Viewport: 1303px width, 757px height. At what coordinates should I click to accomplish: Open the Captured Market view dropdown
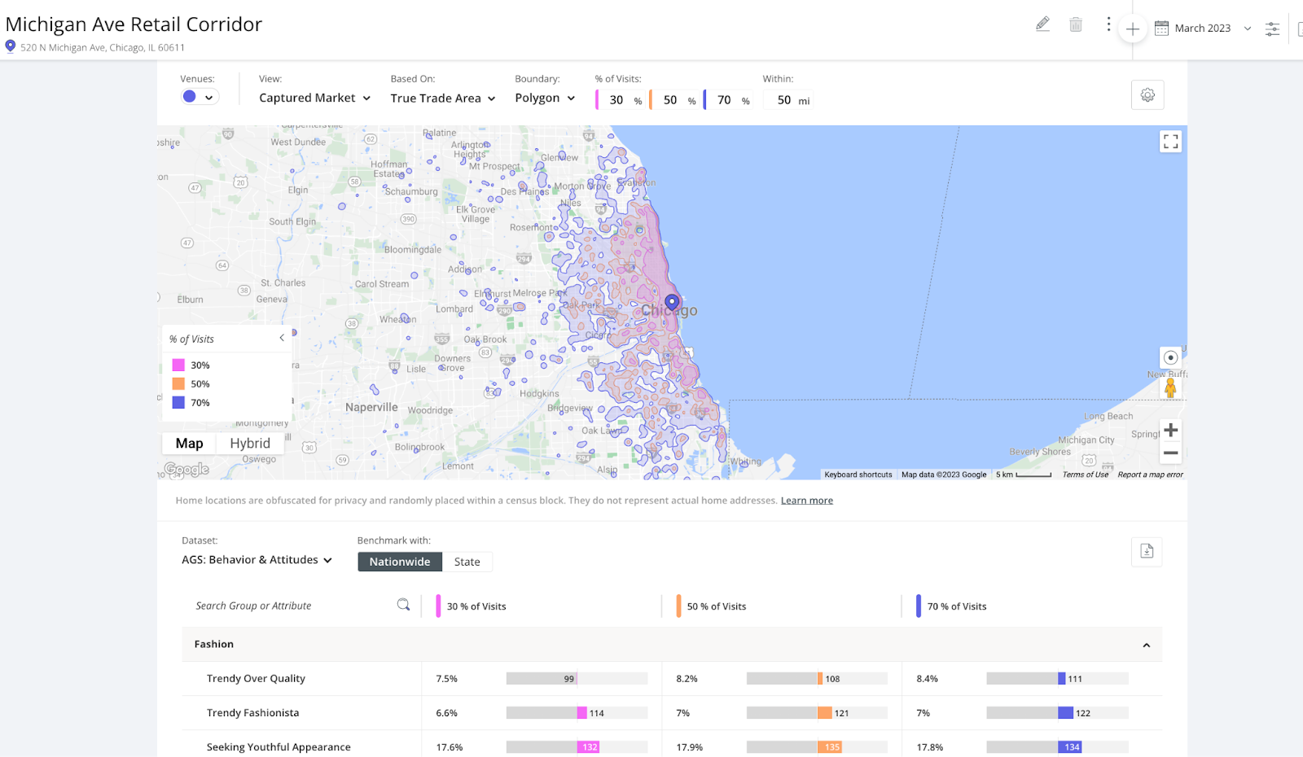314,98
